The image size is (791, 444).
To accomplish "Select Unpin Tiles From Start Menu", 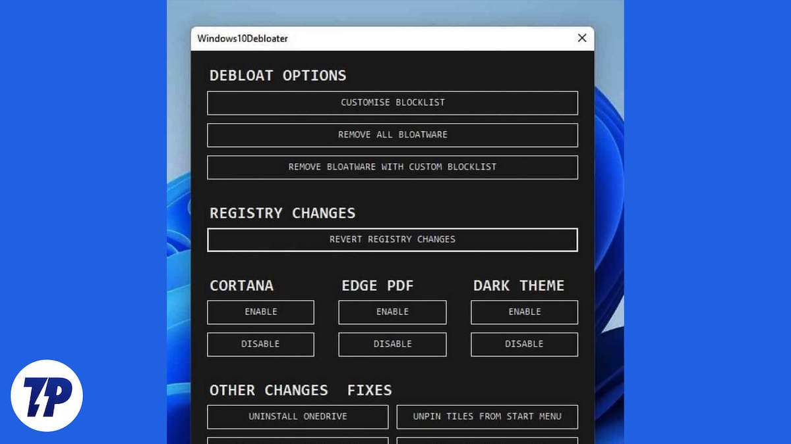I will [x=487, y=416].
